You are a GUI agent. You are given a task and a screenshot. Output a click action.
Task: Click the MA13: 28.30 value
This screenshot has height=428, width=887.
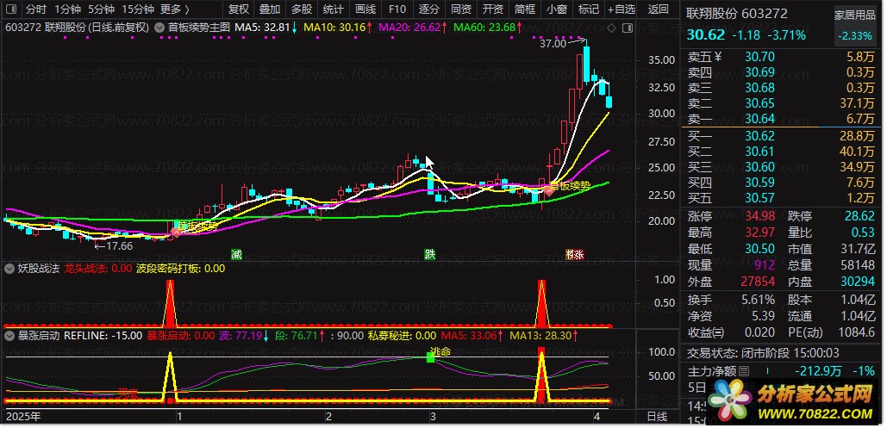pos(540,335)
